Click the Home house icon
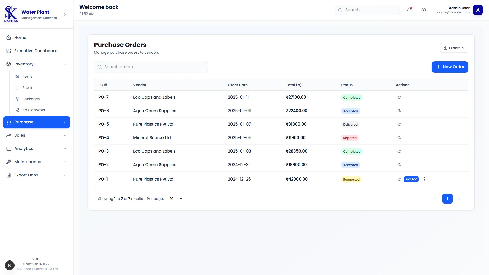The width and height of the screenshot is (489, 275). (9, 37)
